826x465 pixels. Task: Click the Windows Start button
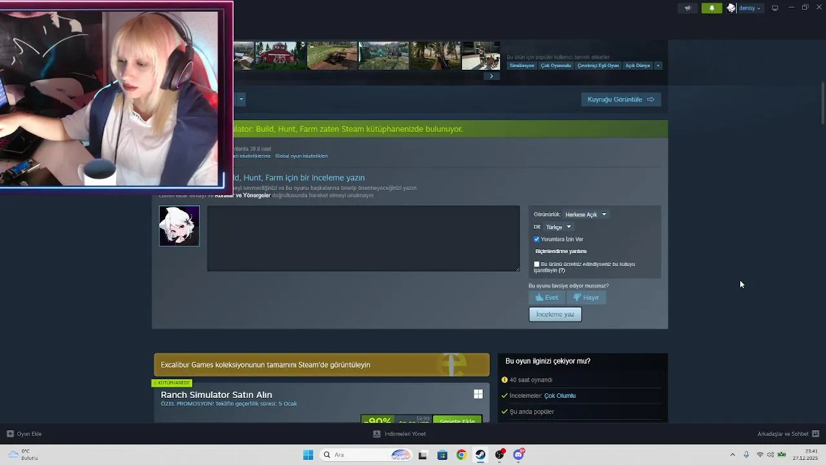(x=308, y=455)
